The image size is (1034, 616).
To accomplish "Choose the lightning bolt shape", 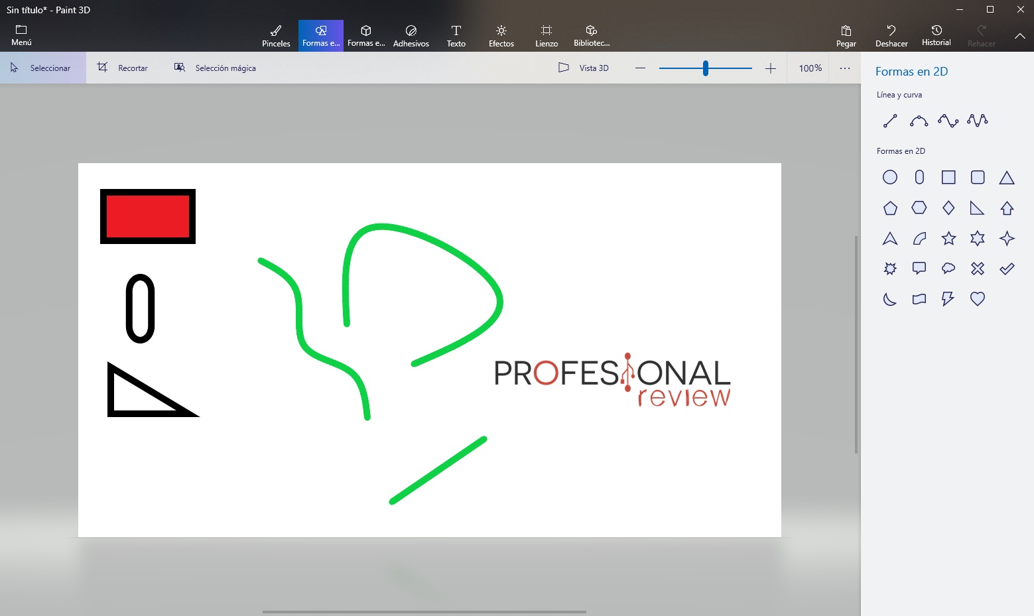I will 948,298.
